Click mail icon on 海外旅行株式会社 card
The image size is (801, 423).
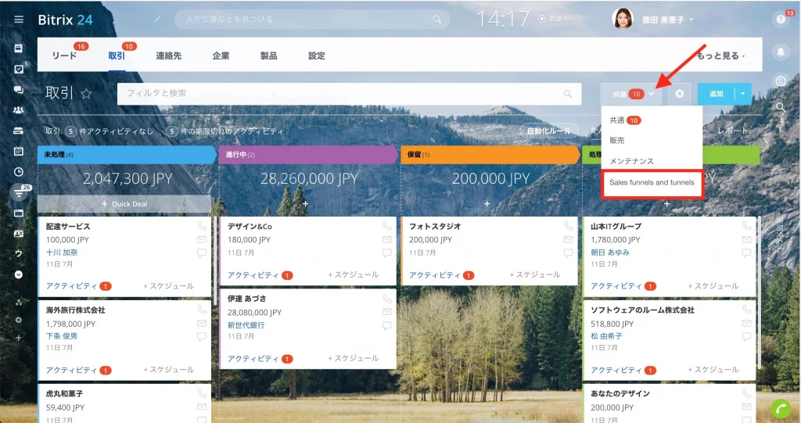pos(203,323)
